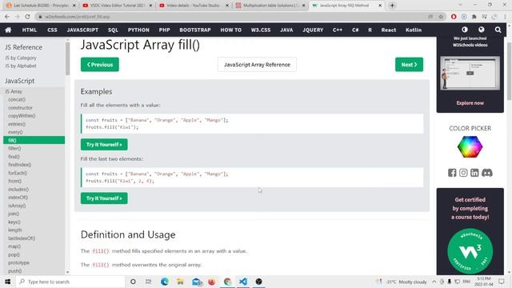Image resolution: width=512 pixels, height=288 pixels.
Task: Open Visual Studio Code from taskbar
Action: pyautogui.click(x=243, y=282)
